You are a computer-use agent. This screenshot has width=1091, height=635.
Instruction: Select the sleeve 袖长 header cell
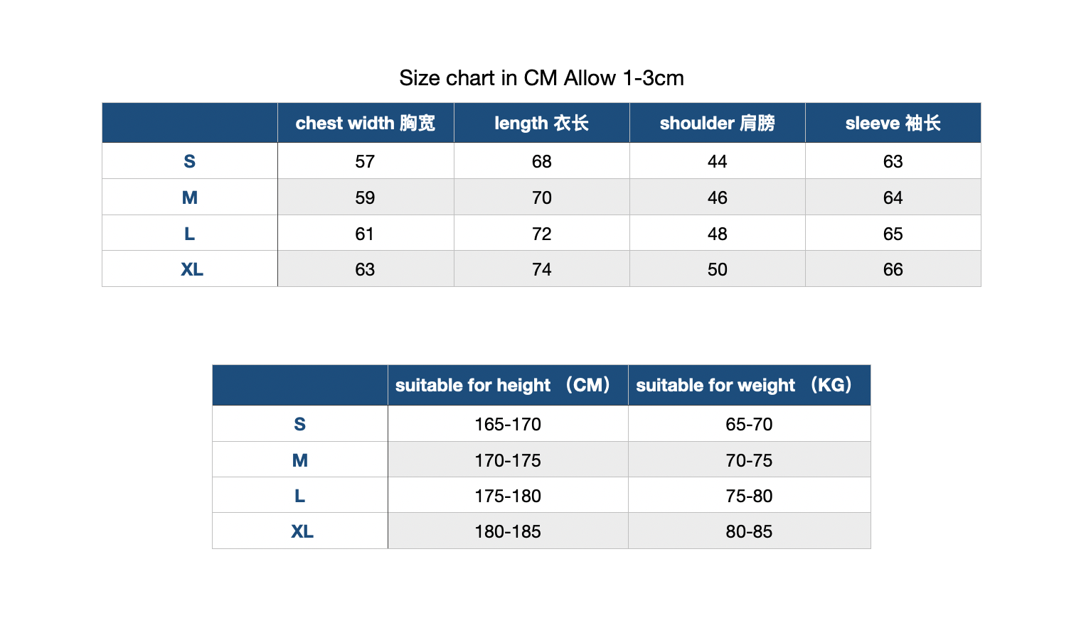[893, 123]
